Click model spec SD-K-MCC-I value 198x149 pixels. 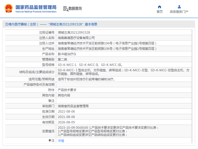[90, 65]
